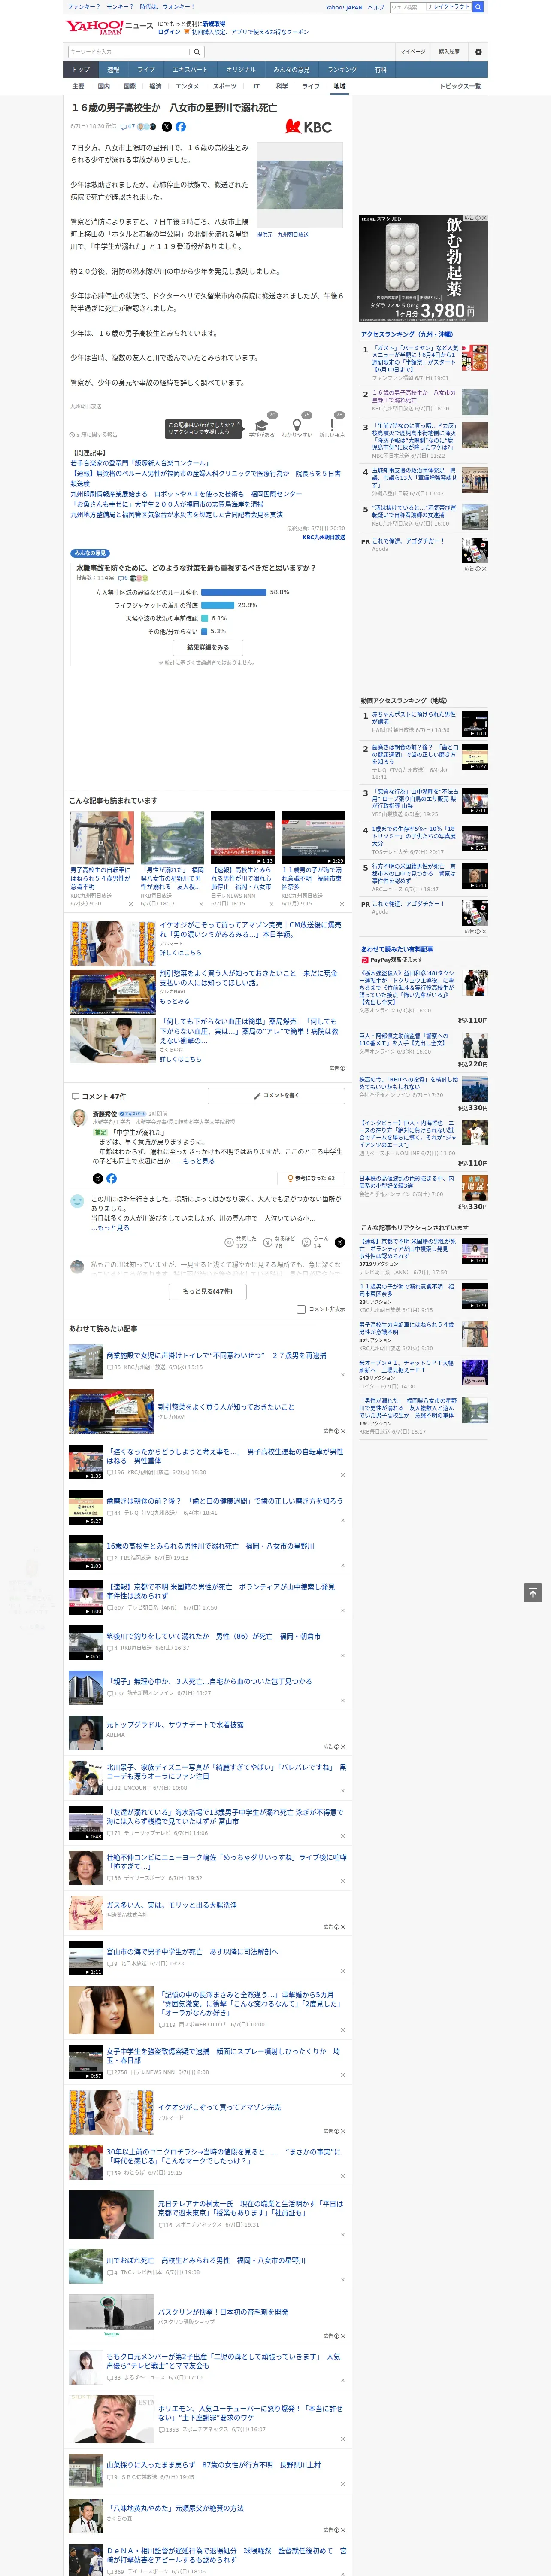Viewport: 551px width, 2576px height.
Task: Share the expert comment on X
Action: click(x=98, y=1178)
